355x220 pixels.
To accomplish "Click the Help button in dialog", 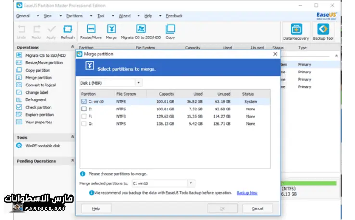I will (x=96, y=208).
